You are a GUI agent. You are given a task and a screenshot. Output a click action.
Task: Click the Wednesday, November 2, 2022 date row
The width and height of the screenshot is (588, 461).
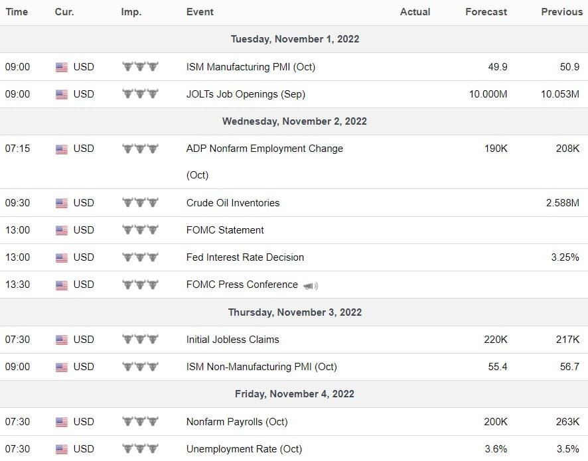[x=294, y=121]
